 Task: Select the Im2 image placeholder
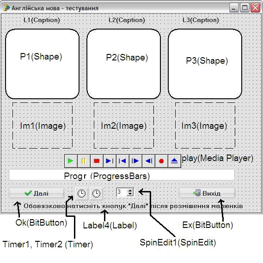[x=124, y=126]
